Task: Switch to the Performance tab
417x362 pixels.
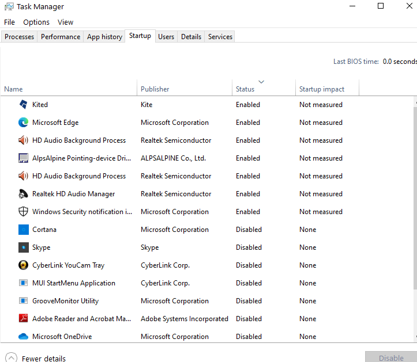Action: click(61, 37)
